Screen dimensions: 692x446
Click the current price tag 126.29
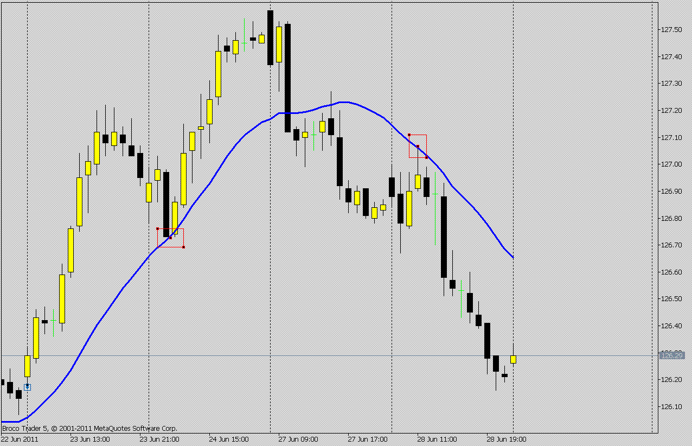tap(672, 355)
